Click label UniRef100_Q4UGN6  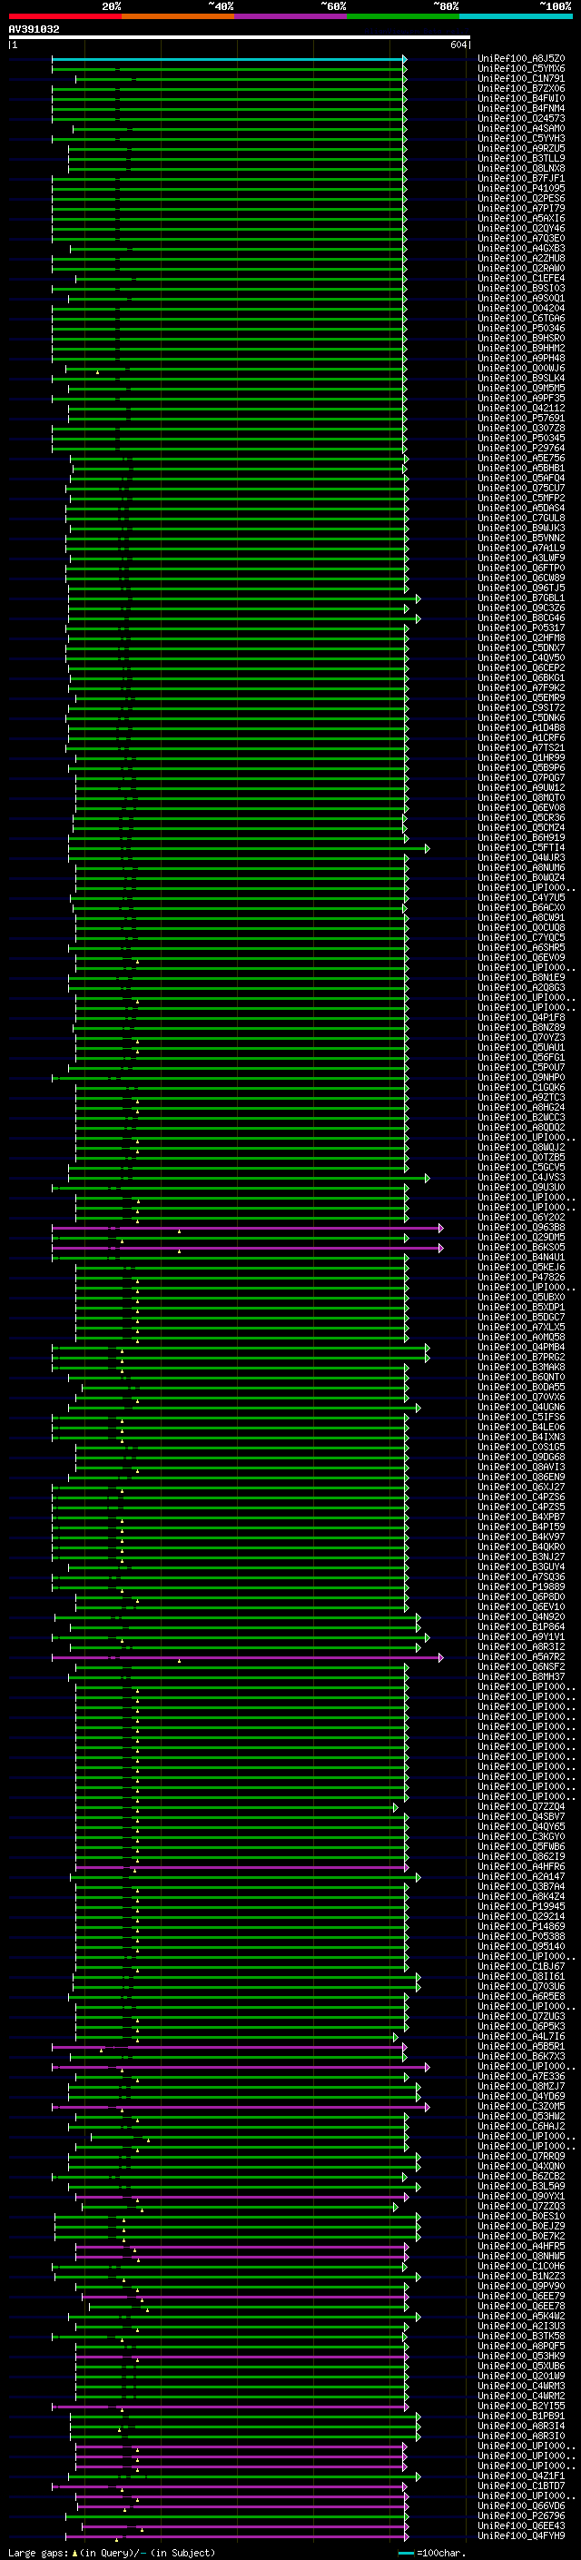[x=521, y=1406]
